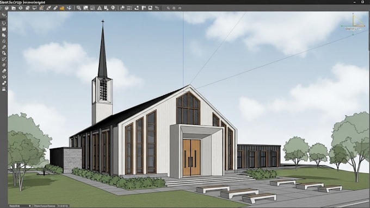Click the 3D box component icon
This screenshot has height=208, width=370.
point(7,8)
